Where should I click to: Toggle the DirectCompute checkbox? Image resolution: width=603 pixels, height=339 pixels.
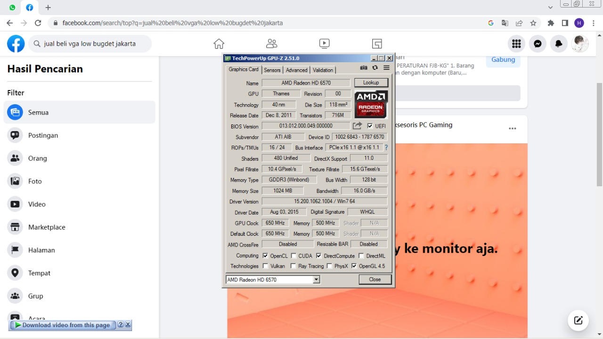[319, 256]
